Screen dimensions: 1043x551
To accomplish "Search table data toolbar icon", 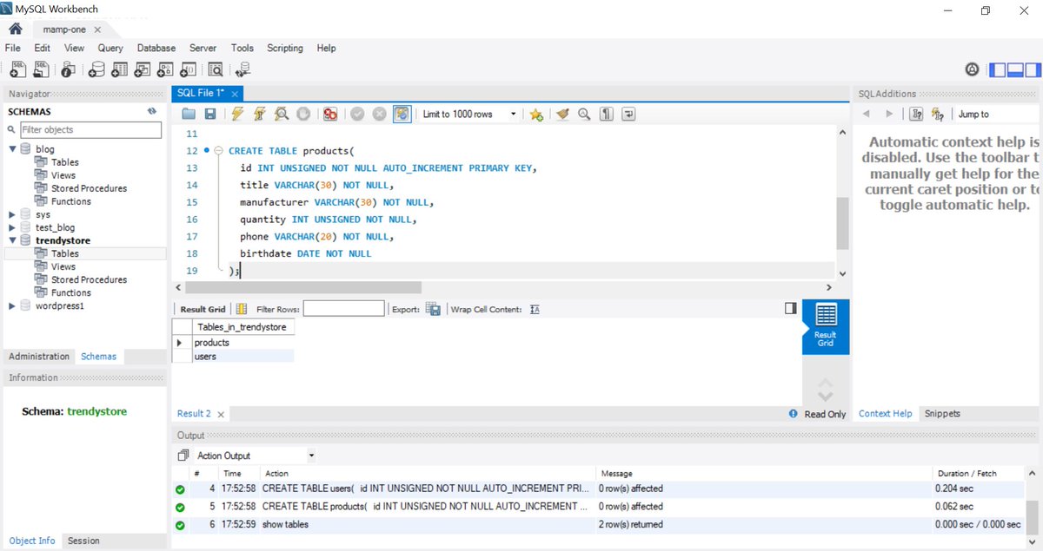I will (x=216, y=69).
